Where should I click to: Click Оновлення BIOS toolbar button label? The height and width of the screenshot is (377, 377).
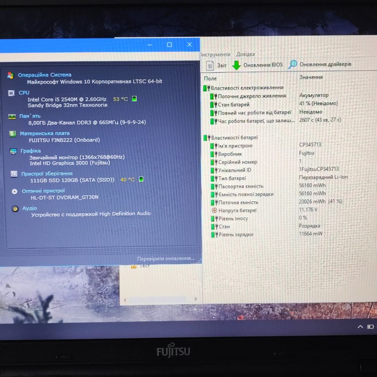[x=263, y=65]
